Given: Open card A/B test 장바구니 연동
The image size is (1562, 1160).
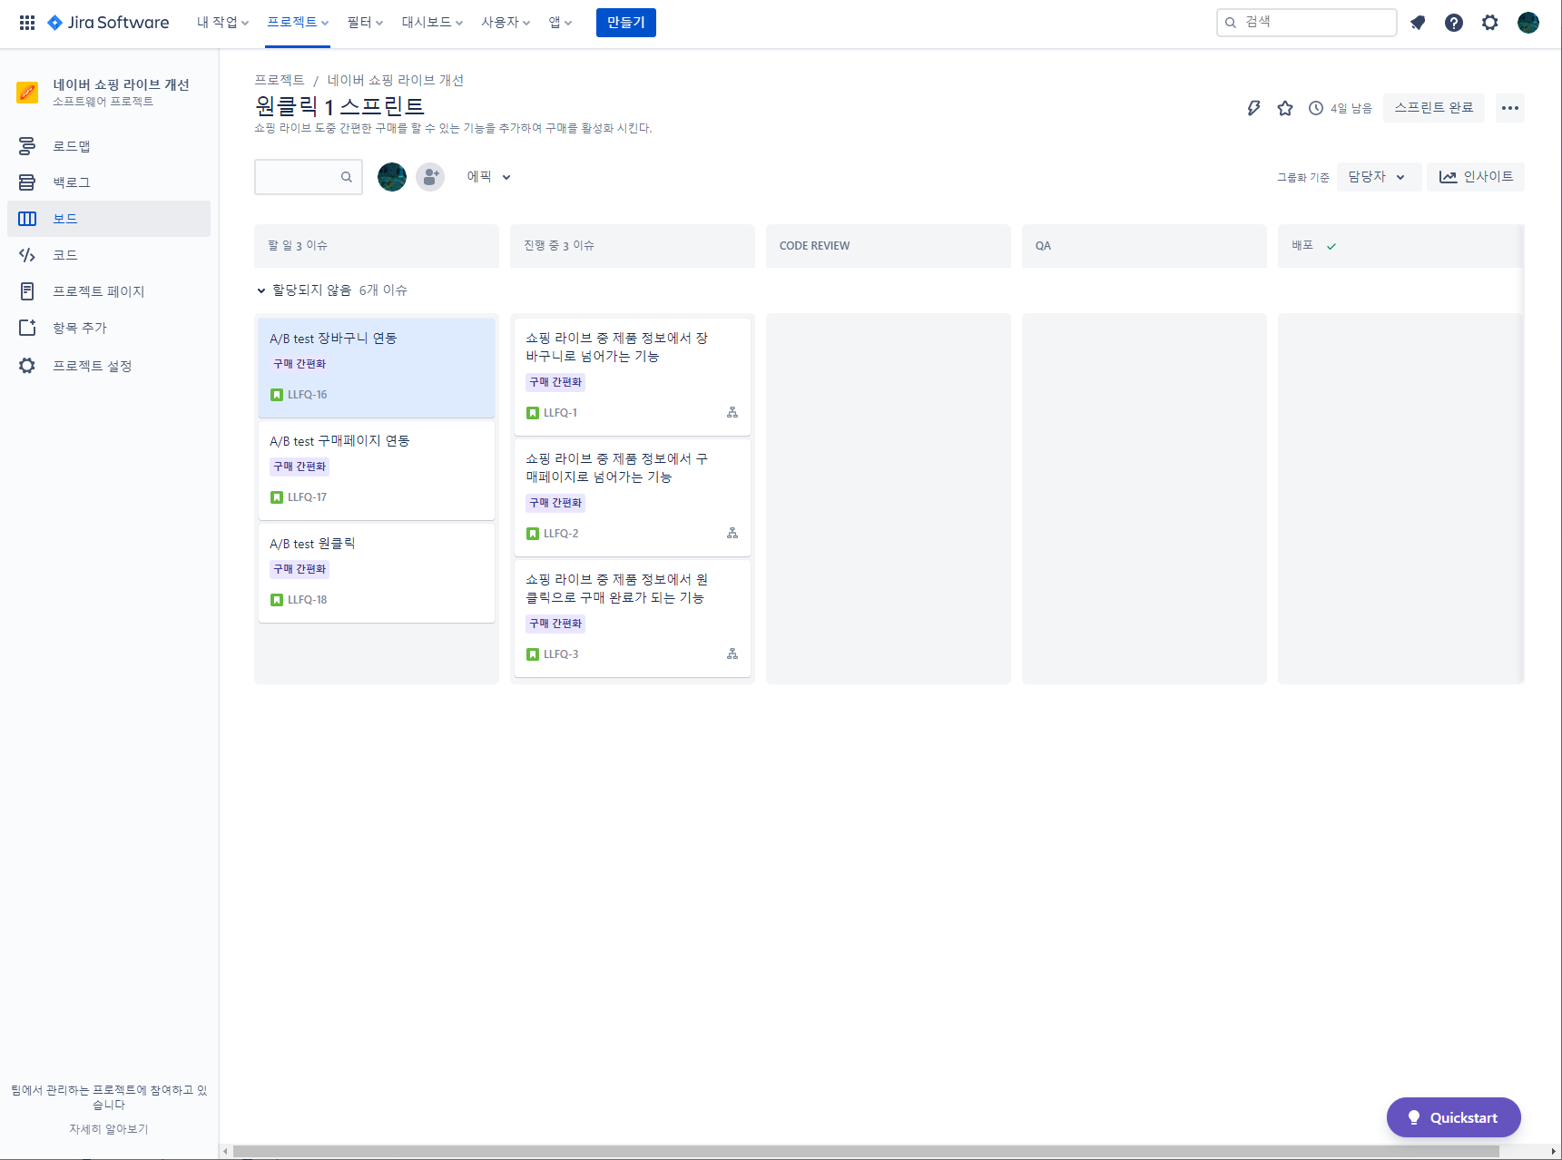Looking at the screenshot, I should pyautogui.click(x=377, y=368).
